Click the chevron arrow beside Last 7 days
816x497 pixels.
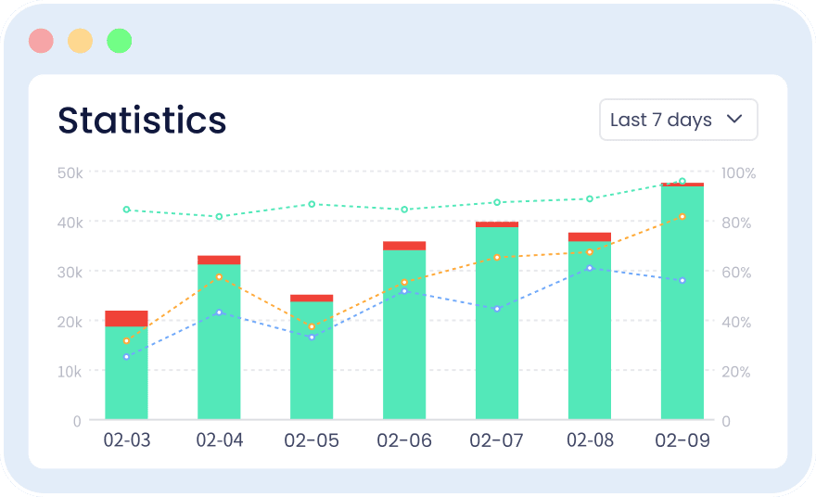(x=734, y=120)
